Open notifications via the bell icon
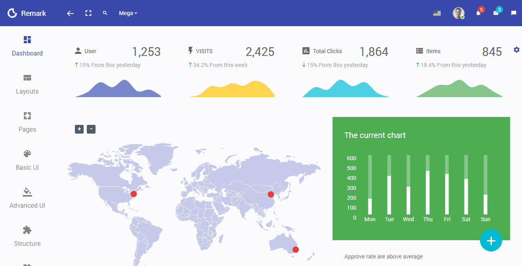 (x=478, y=13)
